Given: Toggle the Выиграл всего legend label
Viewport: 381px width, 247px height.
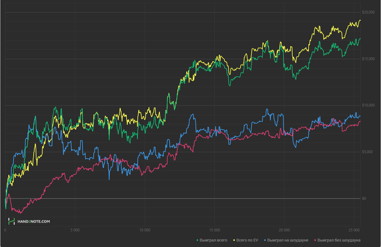Looking at the screenshot, I should (214, 240).
